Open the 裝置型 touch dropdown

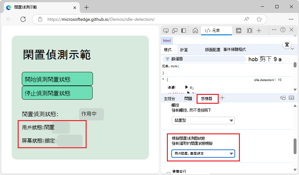[x=203, y=120]
